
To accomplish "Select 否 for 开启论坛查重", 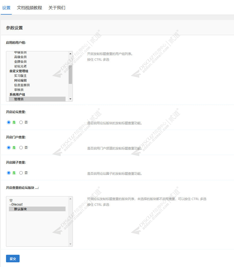I will point(21,122).
